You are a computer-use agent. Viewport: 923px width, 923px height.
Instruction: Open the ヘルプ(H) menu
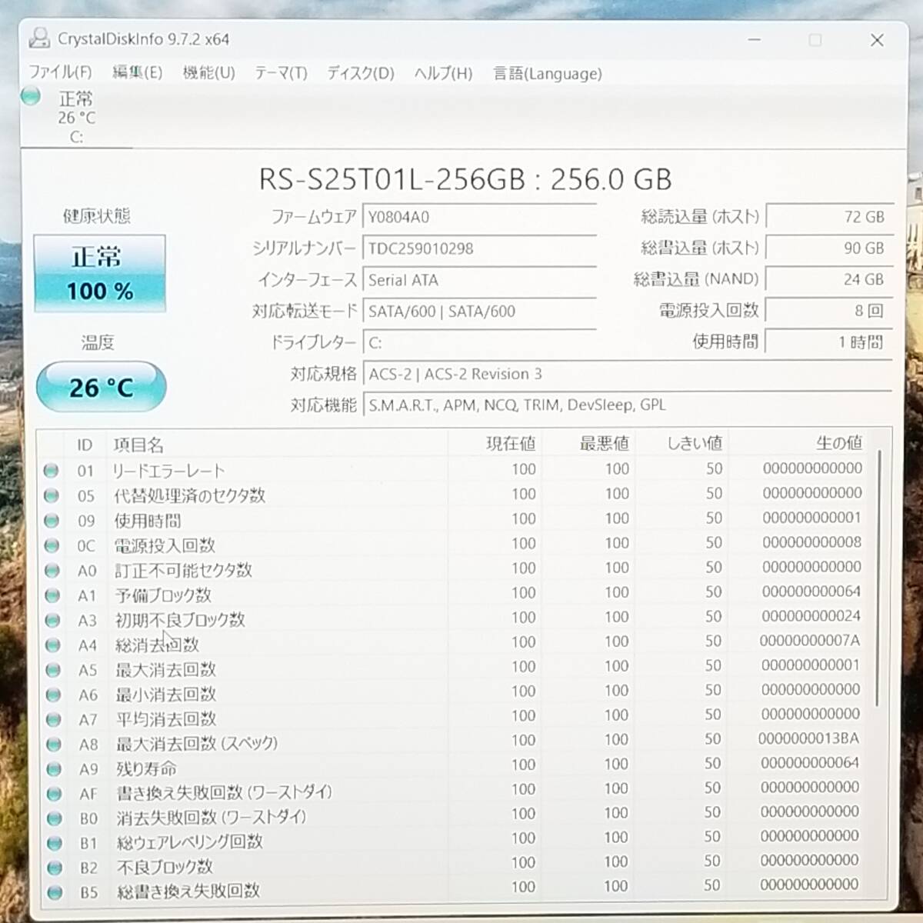point(443,74)
